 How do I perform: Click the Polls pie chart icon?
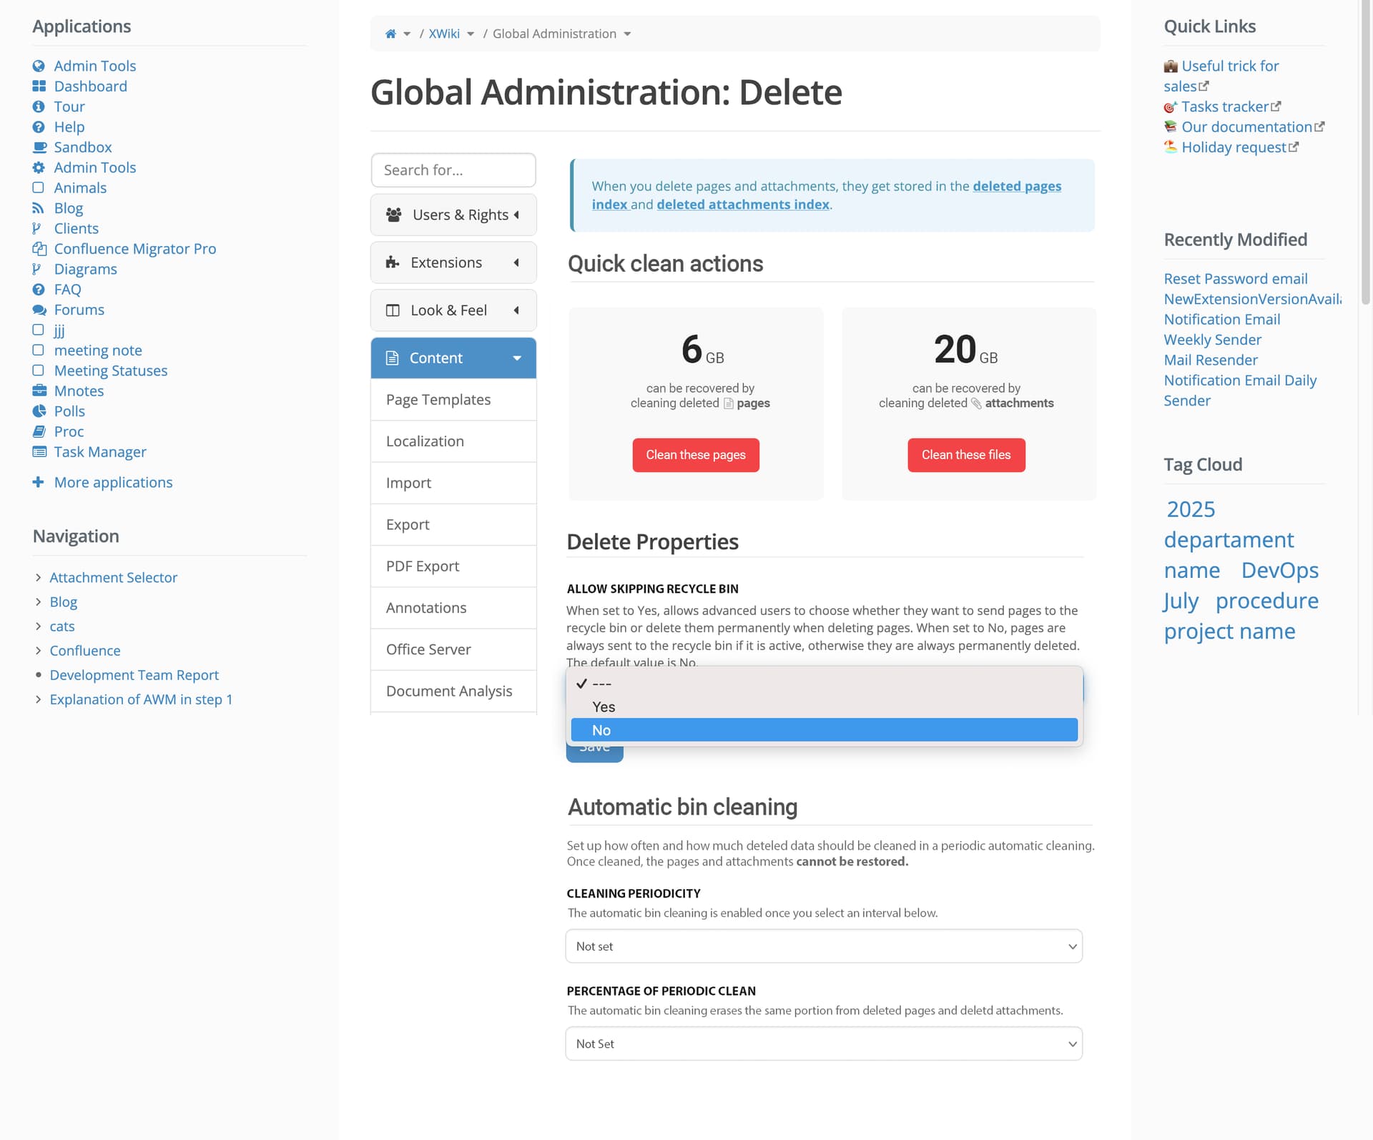[39, 411]
